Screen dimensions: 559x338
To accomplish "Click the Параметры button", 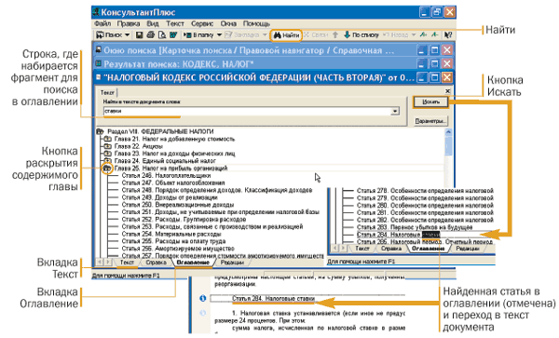I will coord(430,121).
